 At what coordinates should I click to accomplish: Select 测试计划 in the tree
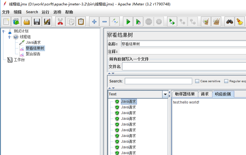(21, 31)
